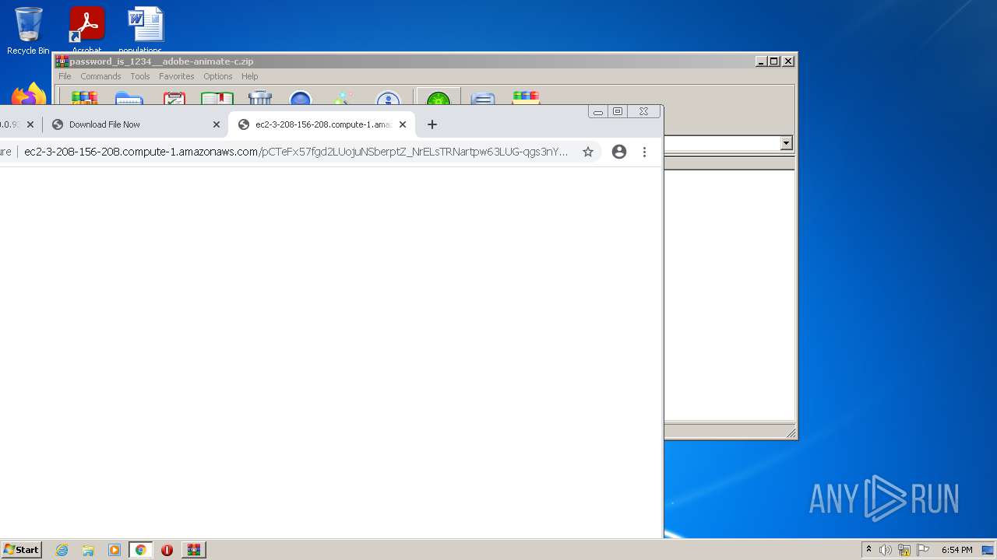Screen dimensions: 997x560
Task: Open volume speaker tray icon
Action: [886, 550]
